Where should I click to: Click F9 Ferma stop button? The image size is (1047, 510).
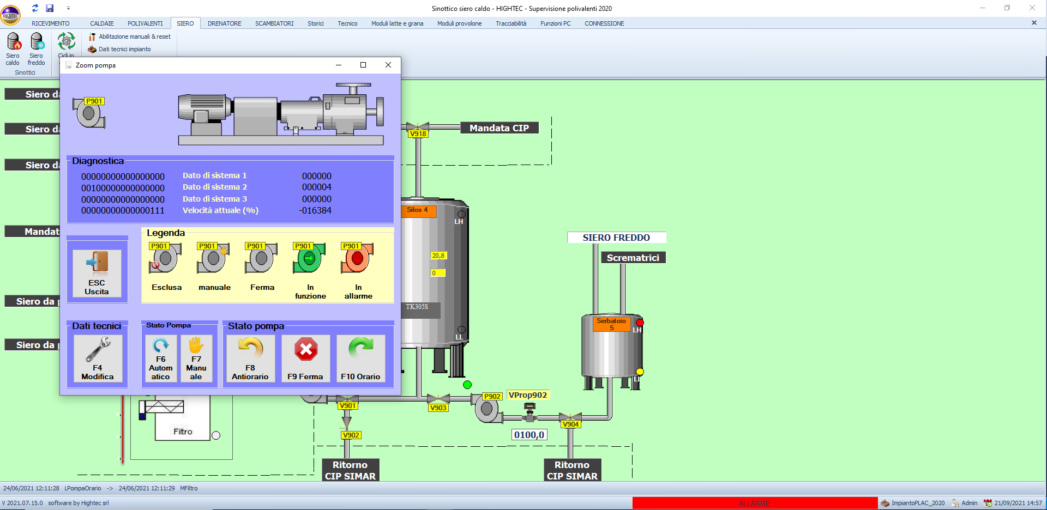click(x=305, y=358)
